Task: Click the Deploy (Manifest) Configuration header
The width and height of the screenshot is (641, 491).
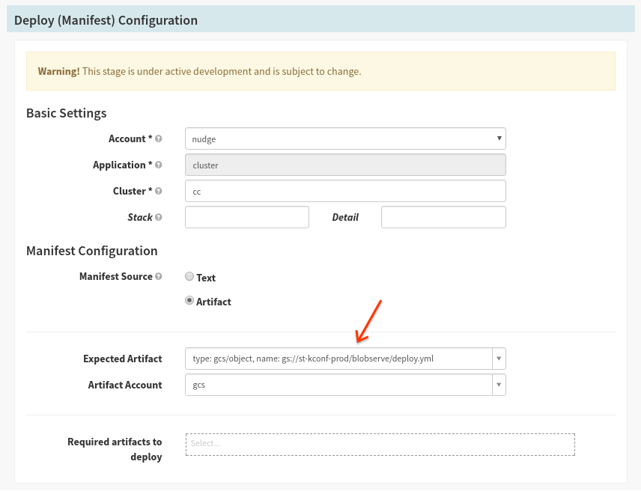Action: pos(106,19)
